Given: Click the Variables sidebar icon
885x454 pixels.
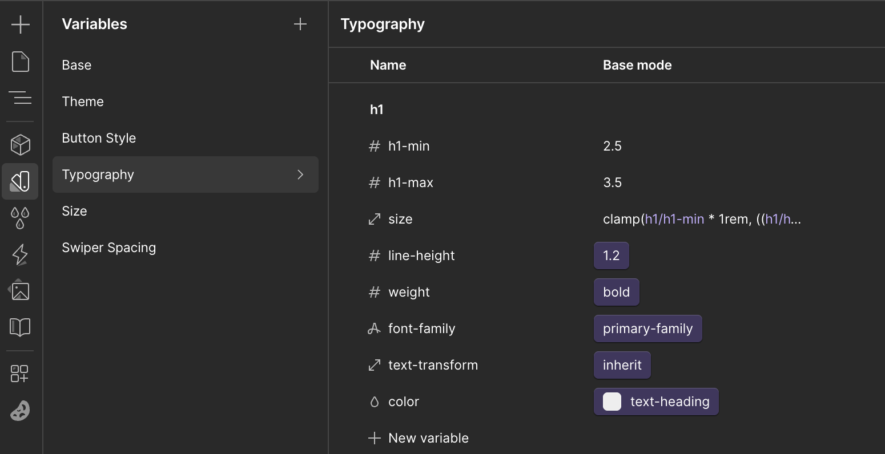Looking at the screenshot, I should click(x=21, y=181).
